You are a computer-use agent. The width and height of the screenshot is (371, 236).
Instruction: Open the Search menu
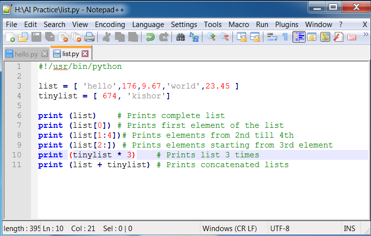coord(55,25)
